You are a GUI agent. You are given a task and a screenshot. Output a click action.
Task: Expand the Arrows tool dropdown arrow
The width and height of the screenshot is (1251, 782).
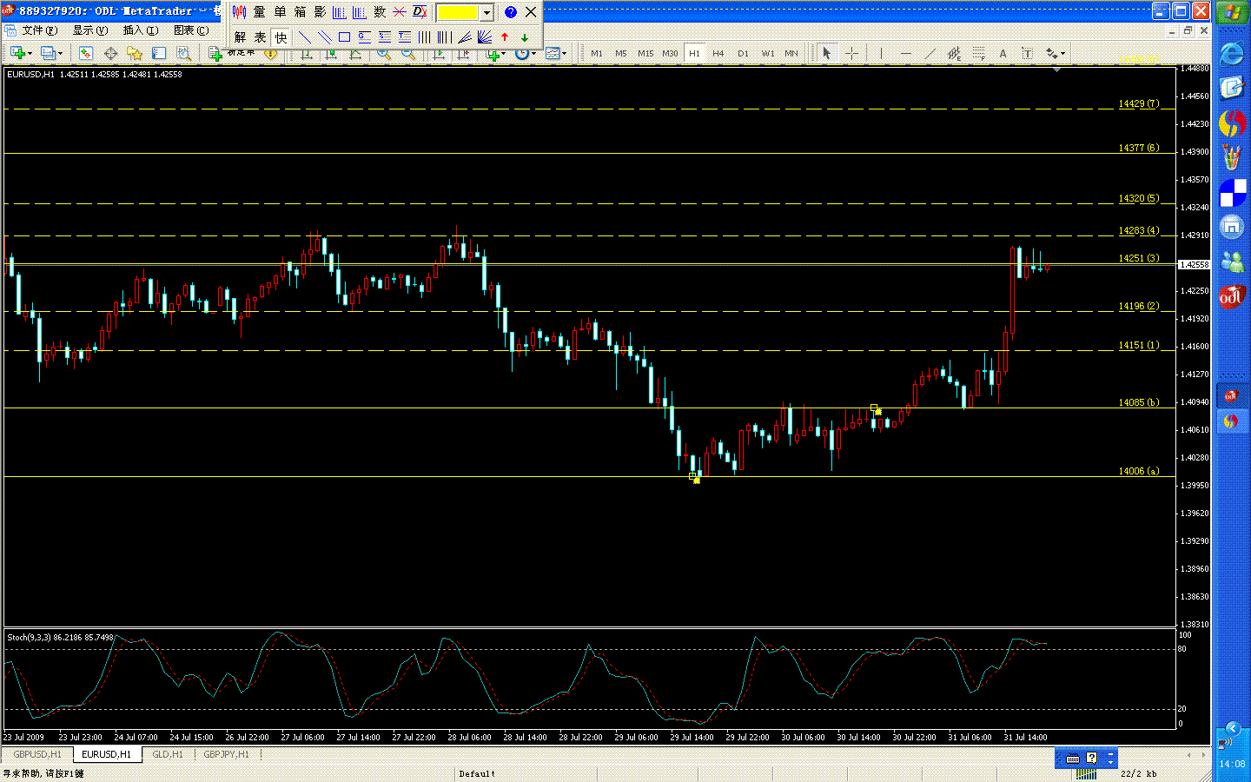(1062, 53)
